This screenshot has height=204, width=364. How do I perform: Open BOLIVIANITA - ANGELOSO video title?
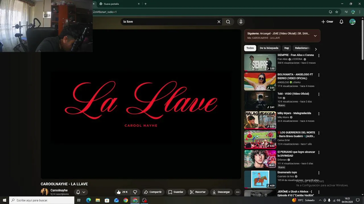[x=295, y=76]
